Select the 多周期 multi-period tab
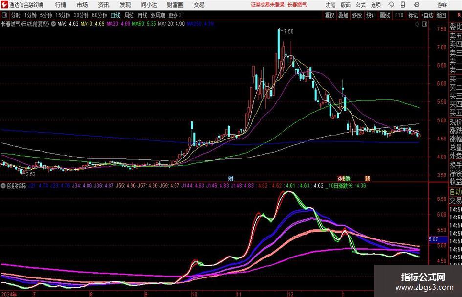Image resolution: width=462 pixels, height=297 pixels. click(158, 15)
